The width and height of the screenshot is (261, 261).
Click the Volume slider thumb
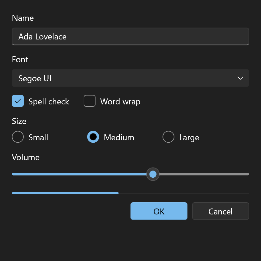(153, 174)
